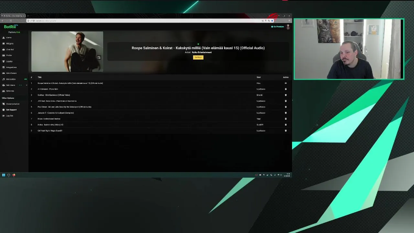Delete Gorillaz - Clint Eastwood from queue
Screen dimensions: 414x233
coord(286,95)
